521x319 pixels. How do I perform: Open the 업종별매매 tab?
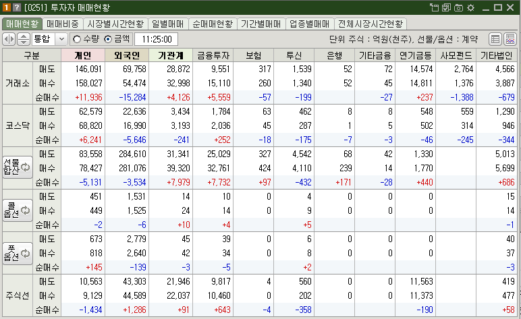pyautogui.click(x=309, y=24)
